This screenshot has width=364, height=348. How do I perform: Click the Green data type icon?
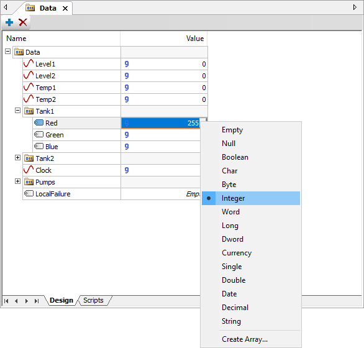click(x=127, y=135)
